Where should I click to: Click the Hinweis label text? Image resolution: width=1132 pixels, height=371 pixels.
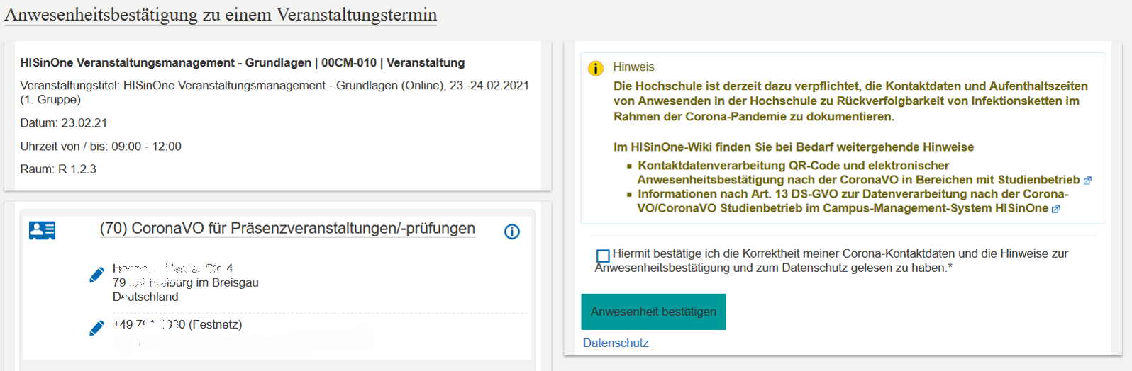click(x=633, y=67)
